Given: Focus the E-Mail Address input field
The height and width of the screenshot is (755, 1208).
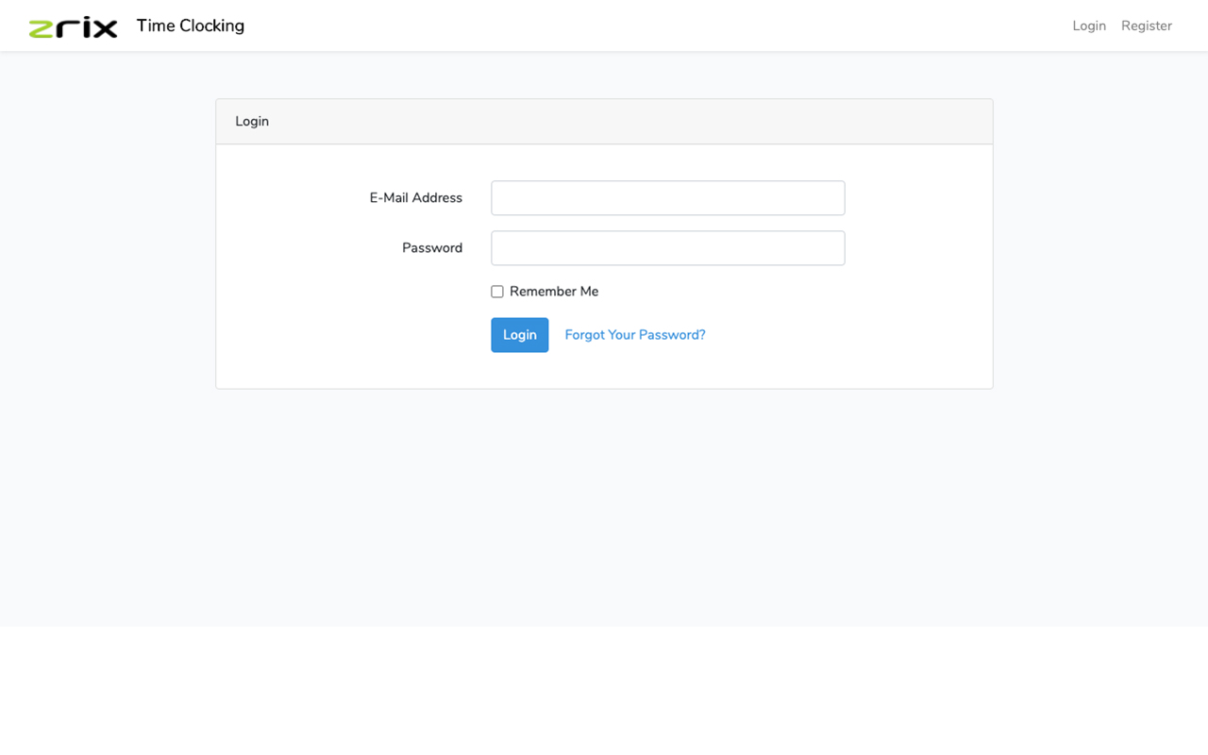Looking at the screenshot, I should pos(667,197).
